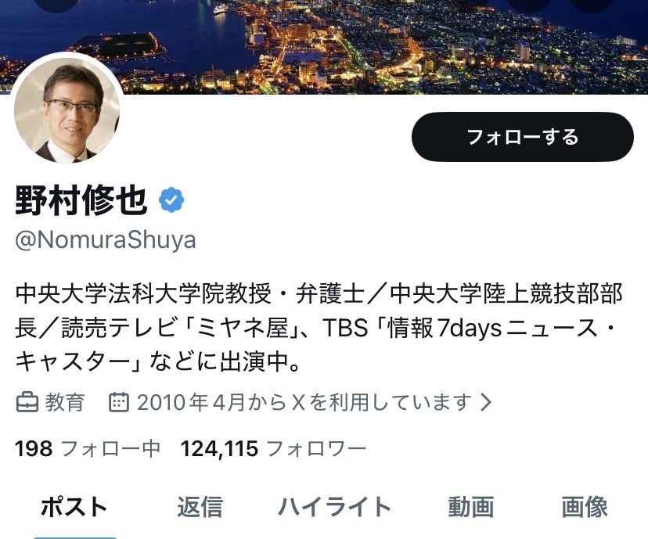This screenshot has height=539, width=648.
Task: Open 野村修也's profile avatar photo
Action: click(67, 109)
